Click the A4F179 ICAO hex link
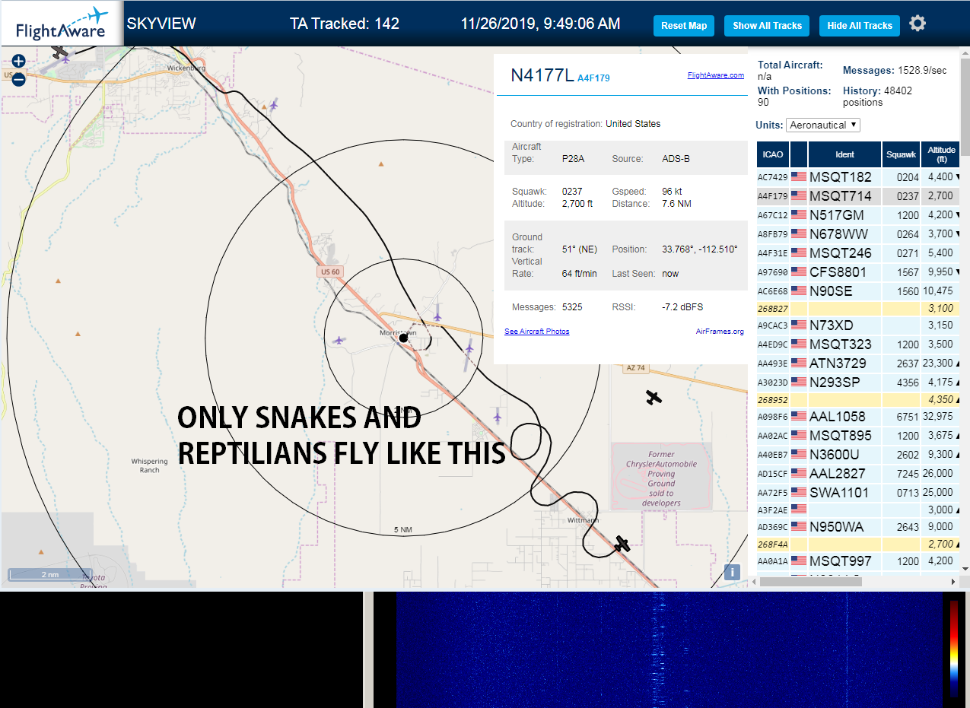 coord(593,78)
